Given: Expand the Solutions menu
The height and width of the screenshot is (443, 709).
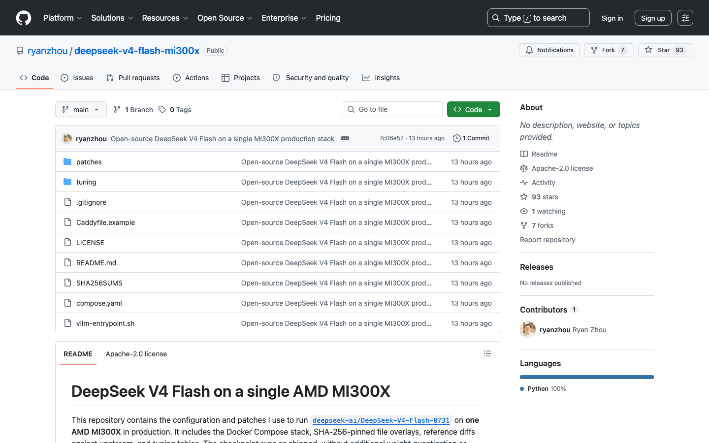Looking at the screenshot, I should tap(112, 18).
